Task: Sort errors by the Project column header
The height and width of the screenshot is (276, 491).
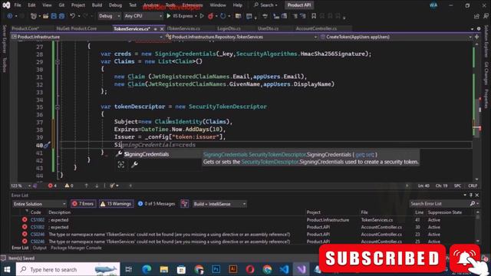Action: tap(314, 212)
